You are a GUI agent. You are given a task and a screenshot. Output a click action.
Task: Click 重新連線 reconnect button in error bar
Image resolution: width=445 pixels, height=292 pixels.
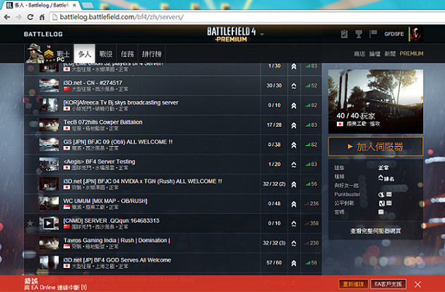[353, 284]
